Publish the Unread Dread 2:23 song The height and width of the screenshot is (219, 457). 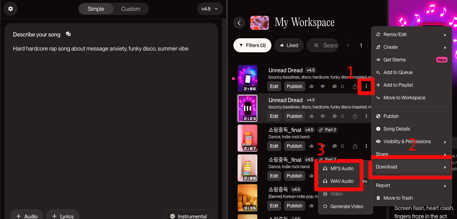[295, 116]
